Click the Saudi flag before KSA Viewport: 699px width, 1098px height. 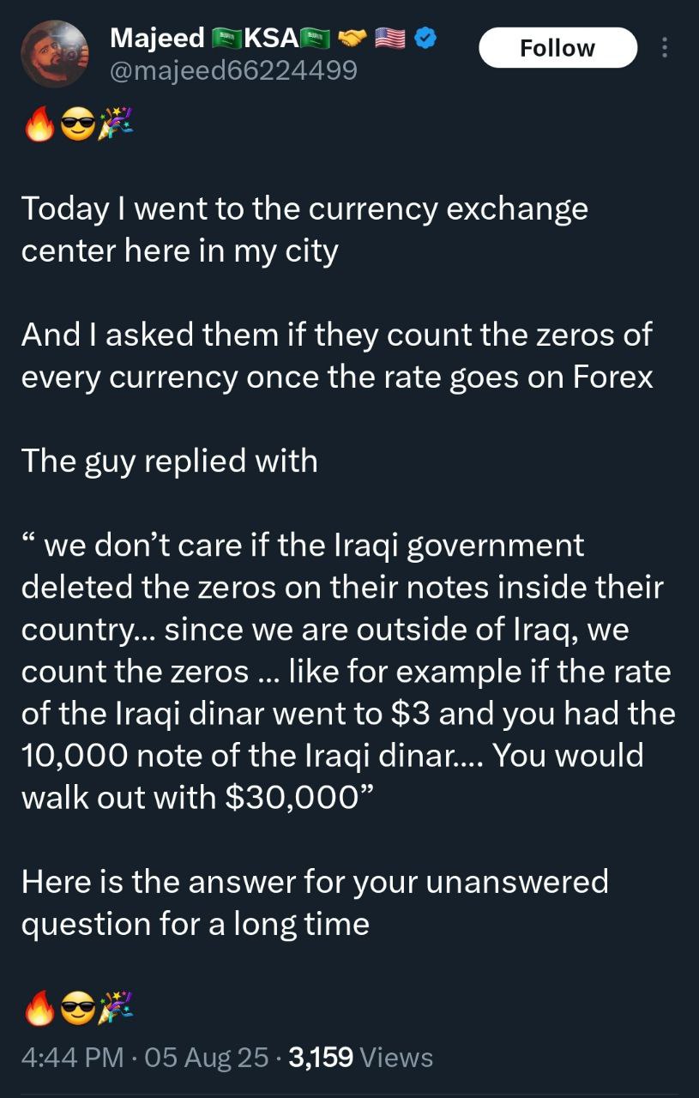coord(226,38)
